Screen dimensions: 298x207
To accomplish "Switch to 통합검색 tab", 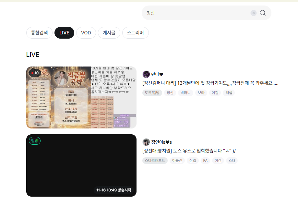I will point(39,33).
